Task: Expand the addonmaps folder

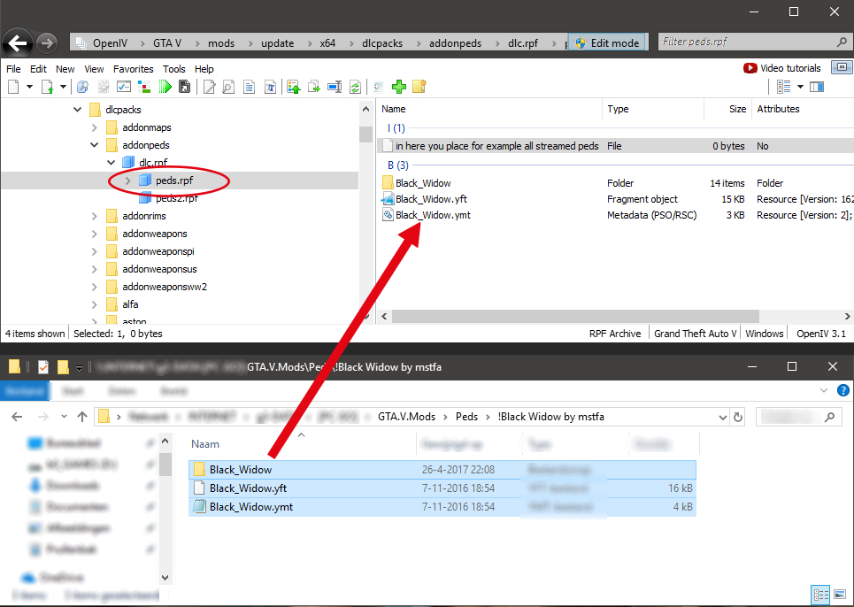Action: click(94, 127)
